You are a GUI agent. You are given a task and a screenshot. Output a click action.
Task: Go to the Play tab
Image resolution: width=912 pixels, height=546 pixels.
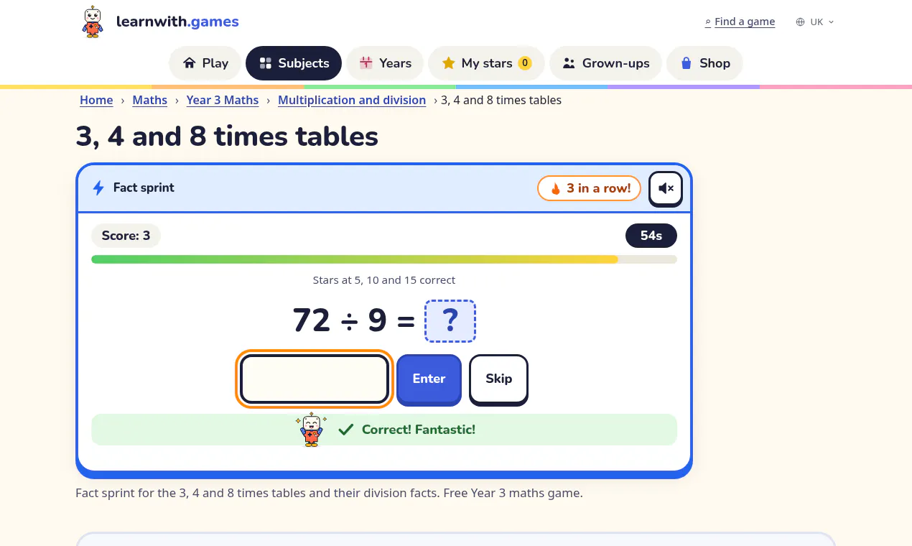click(205, 63)
